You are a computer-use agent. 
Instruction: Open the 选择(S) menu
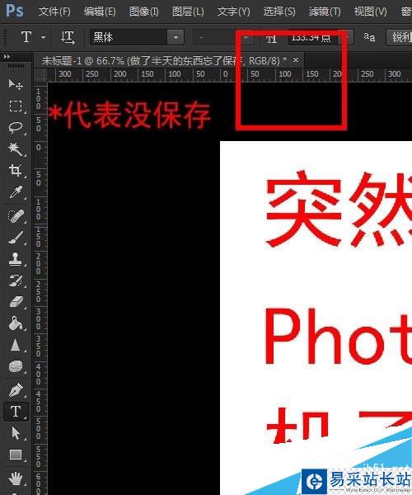point(279,12)
